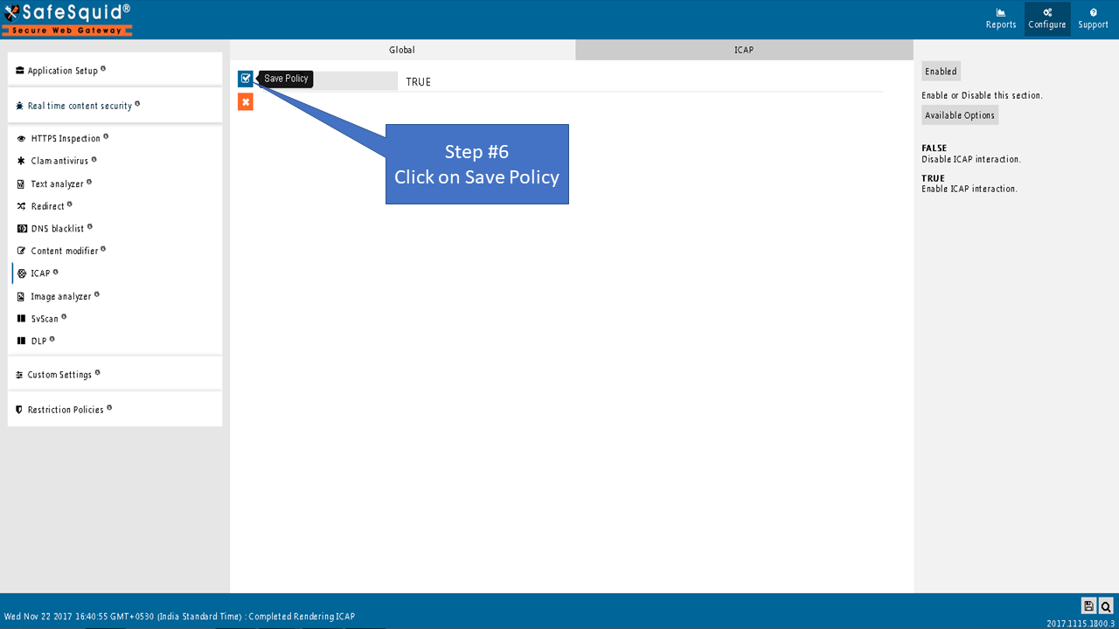Viewport: 1119px width, 629px height.
Task: Click the search magnifier icon in footer
Action: 1106,606
